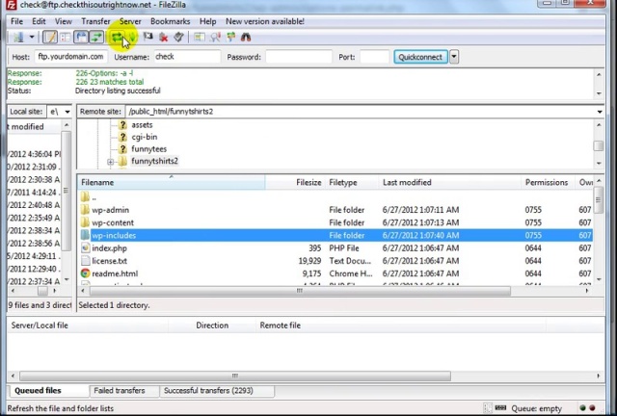Open the View menu
This screenshot has height=416, width=617.
pos(63,21)
